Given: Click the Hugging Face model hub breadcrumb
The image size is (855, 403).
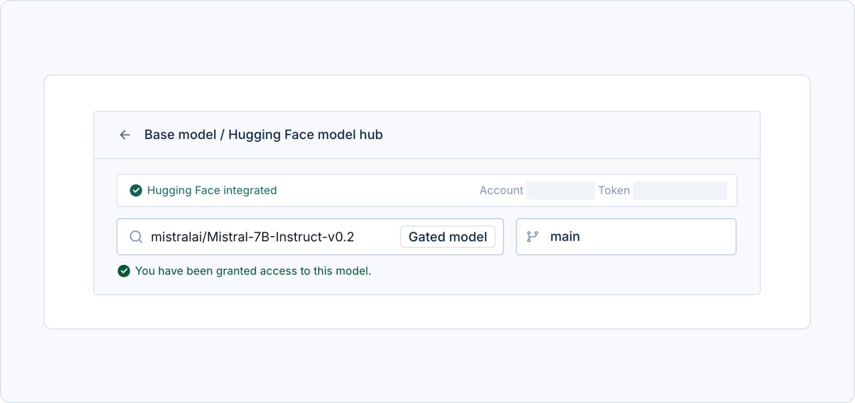Looking at the screenshot, I should click(x=306, y=135).
